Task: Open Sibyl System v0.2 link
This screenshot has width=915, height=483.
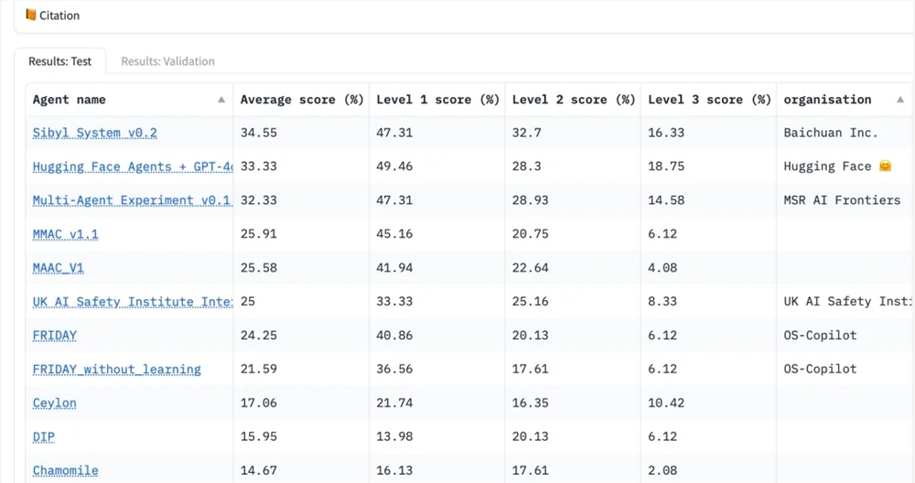Action: point(94,133)
